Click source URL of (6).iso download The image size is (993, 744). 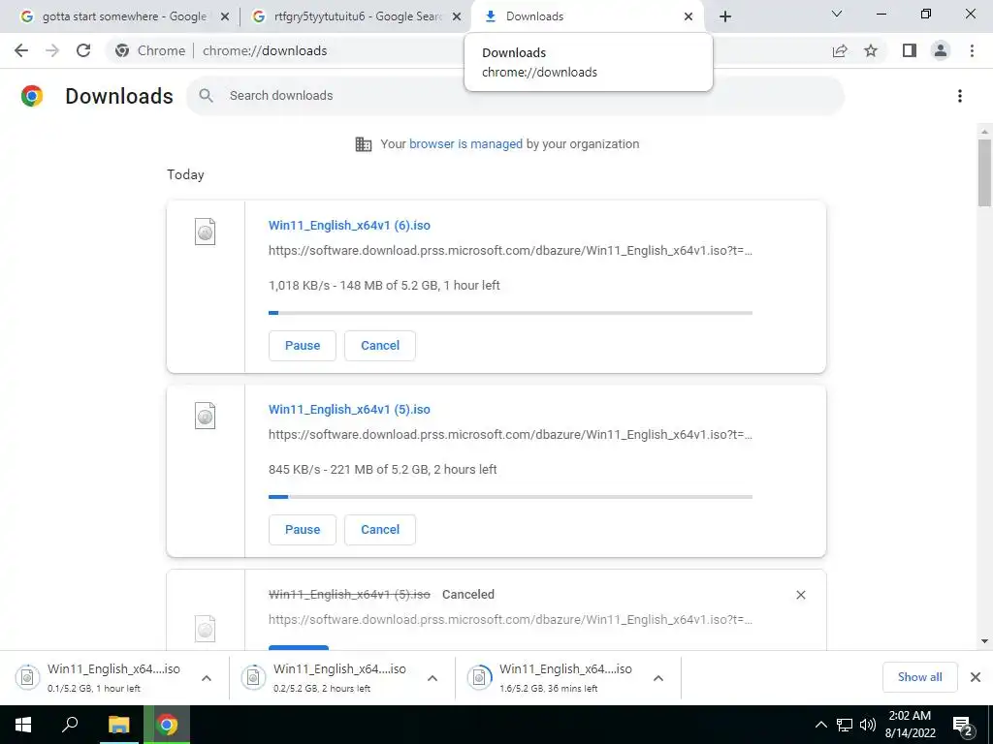(510, 251)
